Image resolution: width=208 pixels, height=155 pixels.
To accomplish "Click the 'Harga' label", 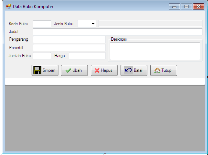I will tap(60, 56).
